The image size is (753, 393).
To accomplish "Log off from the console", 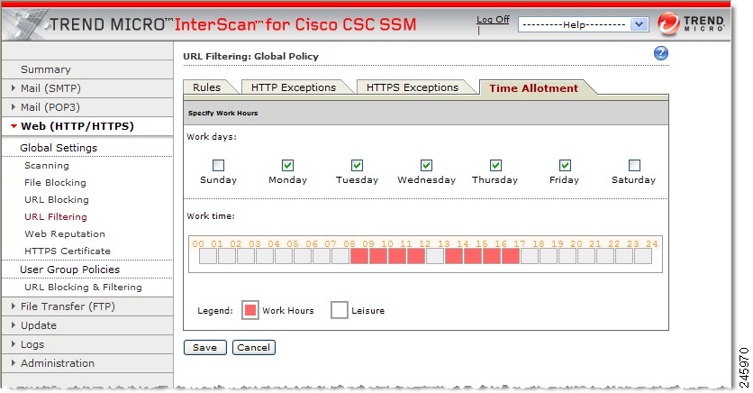I will [493, 20].
